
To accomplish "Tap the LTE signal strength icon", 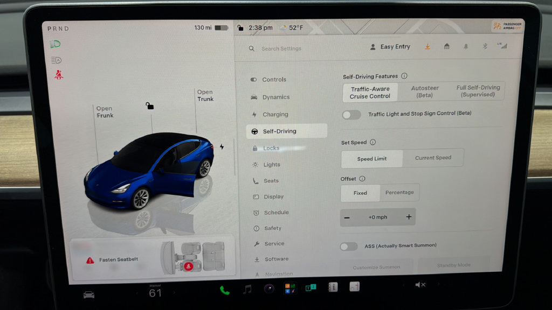I will point(502,46).
